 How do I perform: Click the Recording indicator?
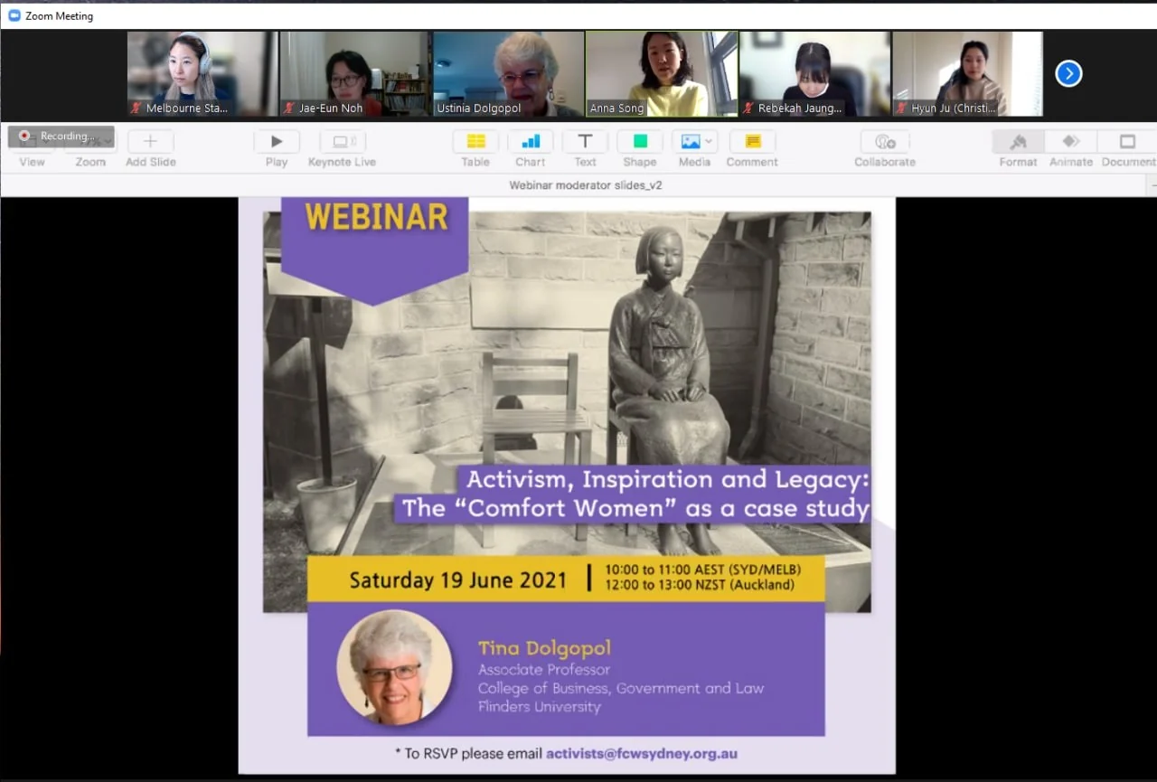click(61, 137)
